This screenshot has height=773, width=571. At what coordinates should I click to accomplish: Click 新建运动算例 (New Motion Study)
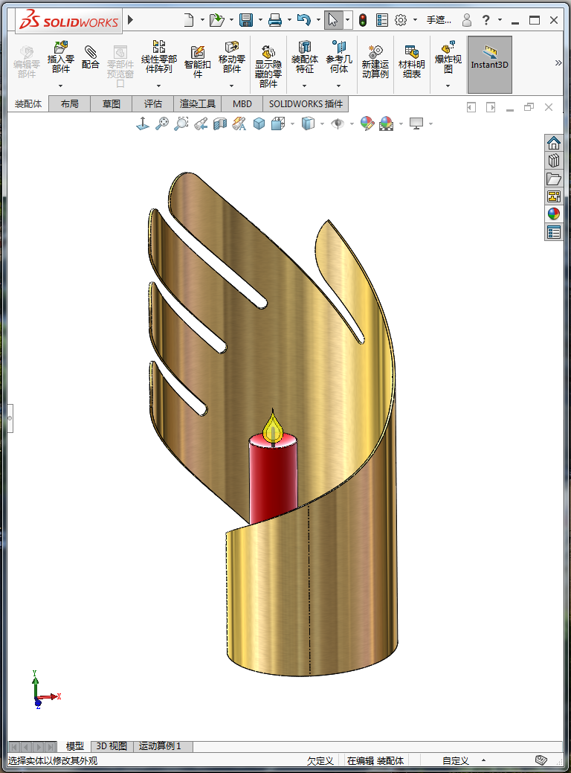coord(375,62)
